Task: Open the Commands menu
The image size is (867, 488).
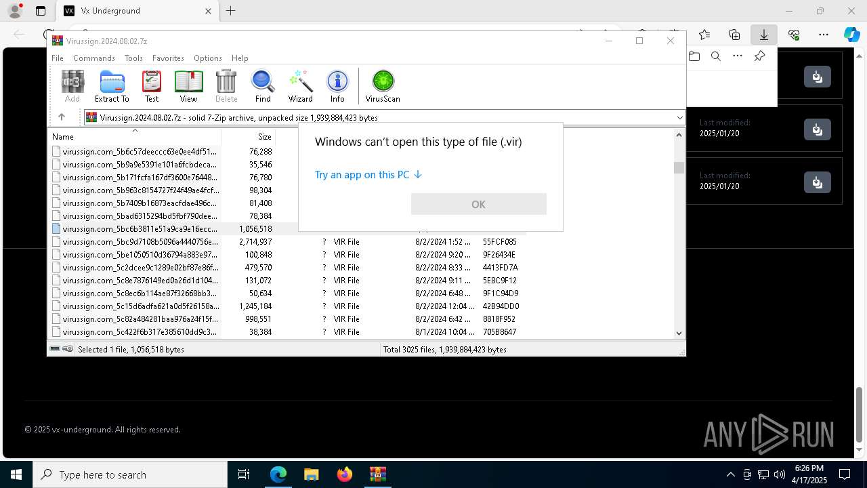Action: pyautogui.click(x=94, y=58)
